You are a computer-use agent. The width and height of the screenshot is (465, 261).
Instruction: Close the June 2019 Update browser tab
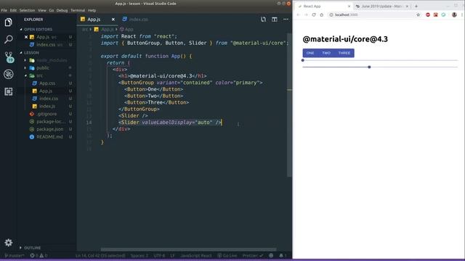[x=407, y=7]
